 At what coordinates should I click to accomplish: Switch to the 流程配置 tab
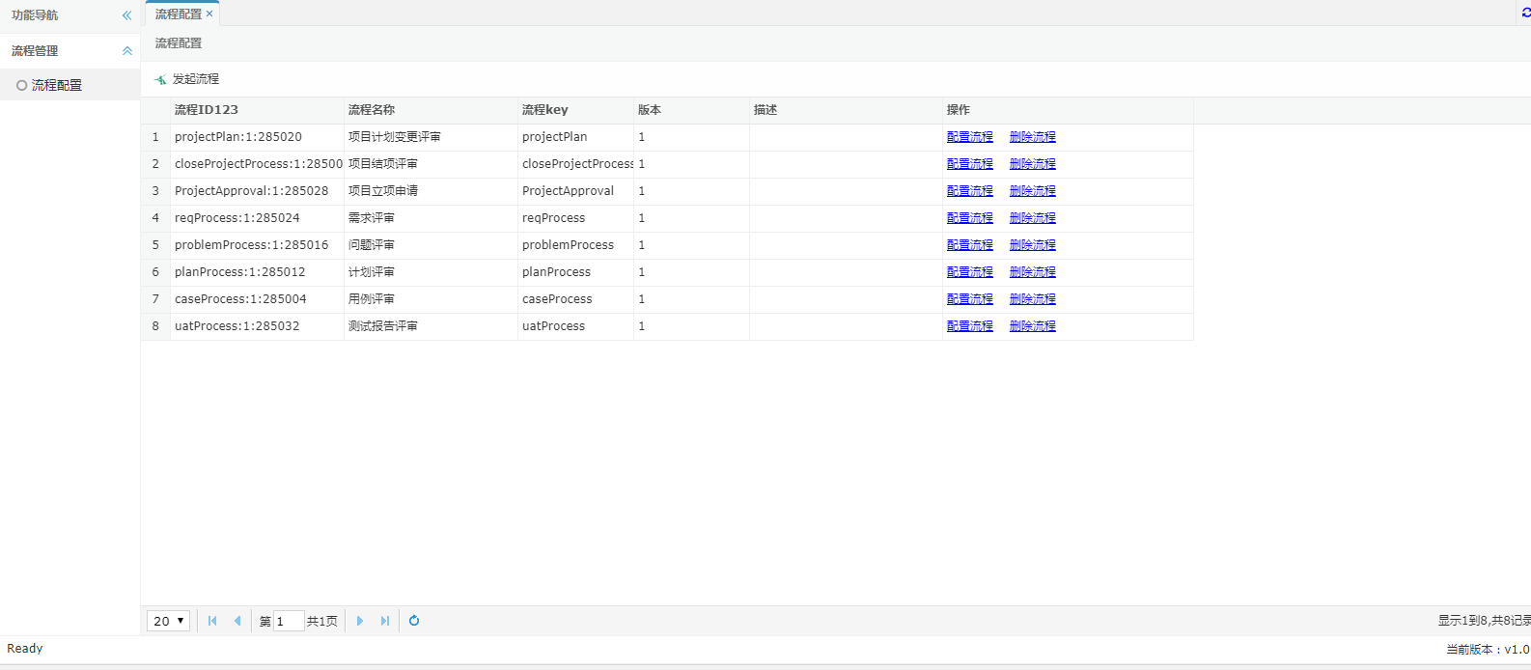coord(178,14)
